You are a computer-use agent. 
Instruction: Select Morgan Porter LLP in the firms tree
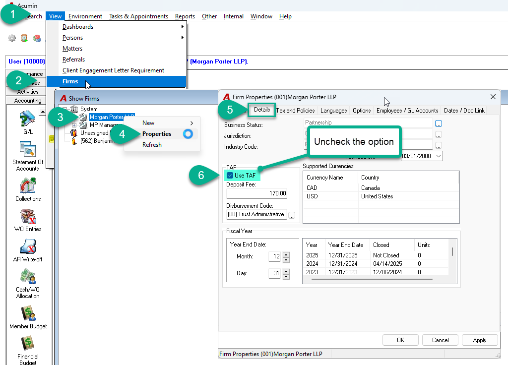pos(112,117)
